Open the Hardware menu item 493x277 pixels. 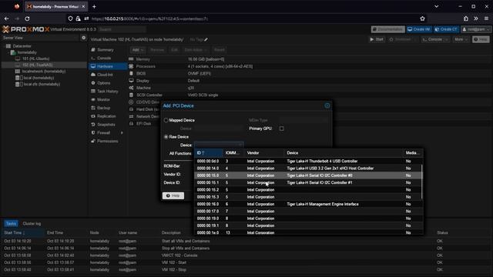pyautogui.click(x=108, y=66)
